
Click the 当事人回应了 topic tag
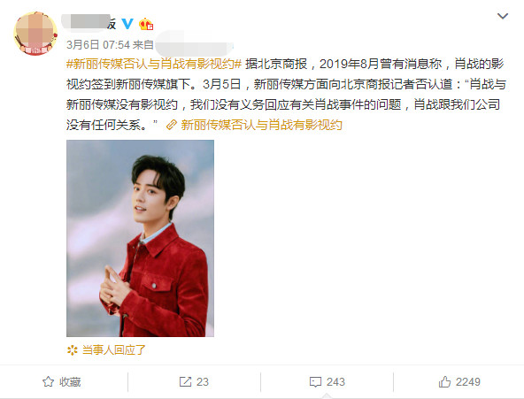pyautogui.click(x=113, y=350)
